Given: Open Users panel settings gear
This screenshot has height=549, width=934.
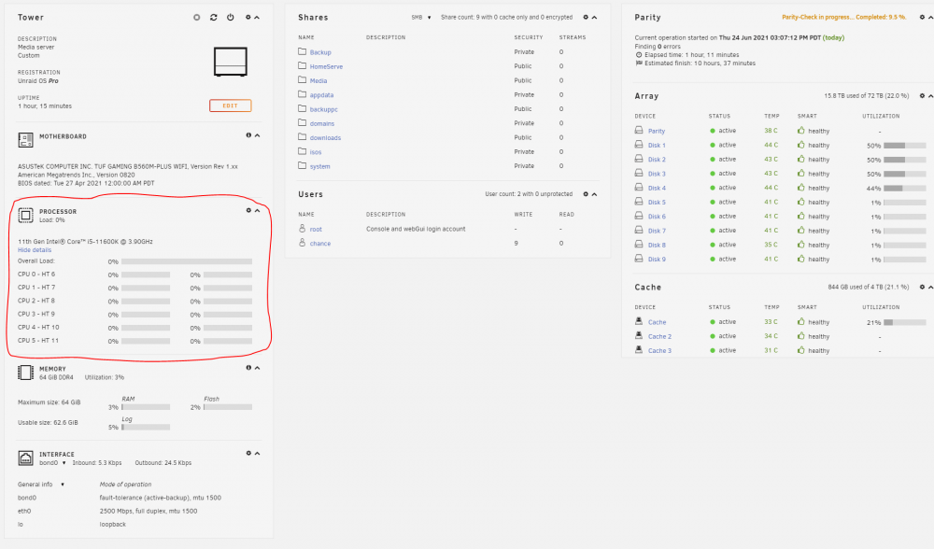Looking at the screenshot, I should (586, 194).
